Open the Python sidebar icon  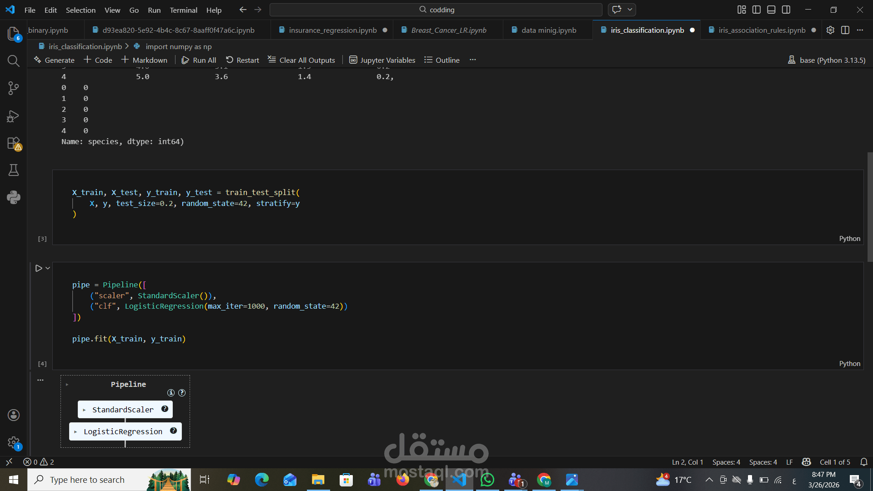(13, 197)
